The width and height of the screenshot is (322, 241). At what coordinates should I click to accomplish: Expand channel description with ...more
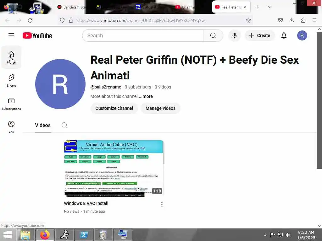pyautogui.click(x=146, y=96)
